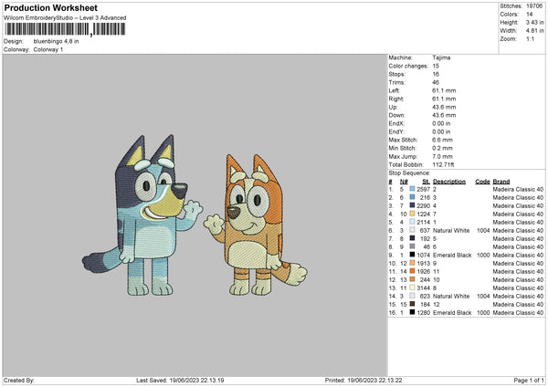Select the design name bluenbingo 4,8 in

[56, 41]
